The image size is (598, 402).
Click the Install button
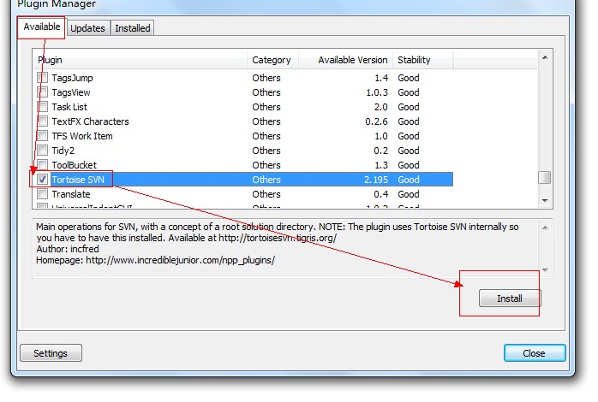coord(509,299)
